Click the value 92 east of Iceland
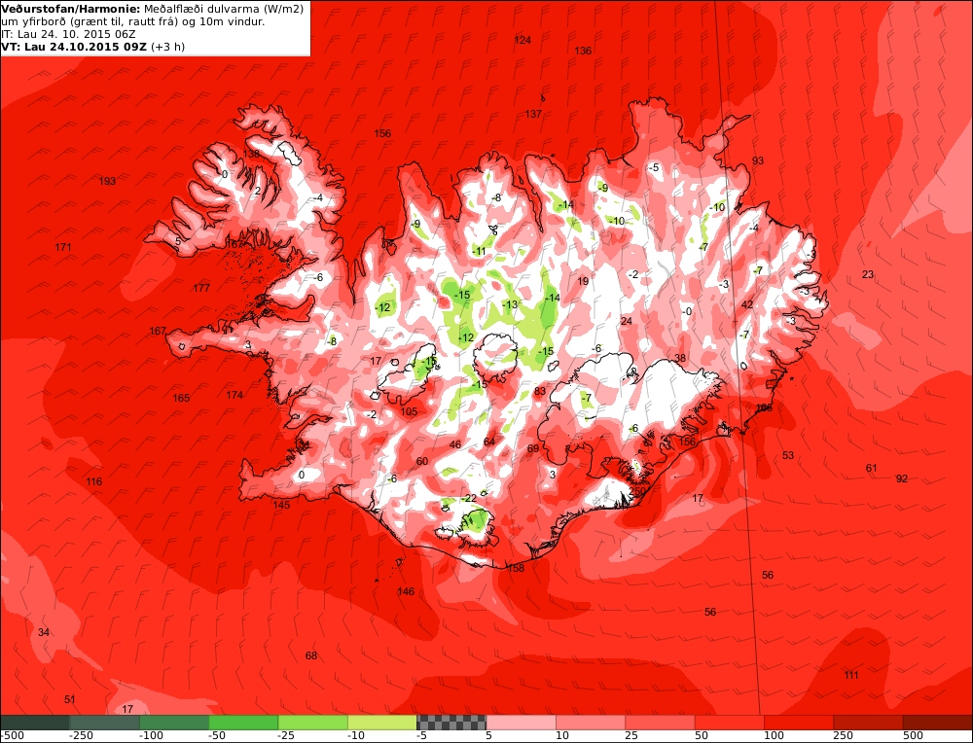 [x=902, y=478]
